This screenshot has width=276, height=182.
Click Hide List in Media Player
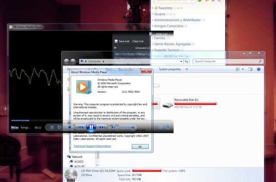(162, 34)
